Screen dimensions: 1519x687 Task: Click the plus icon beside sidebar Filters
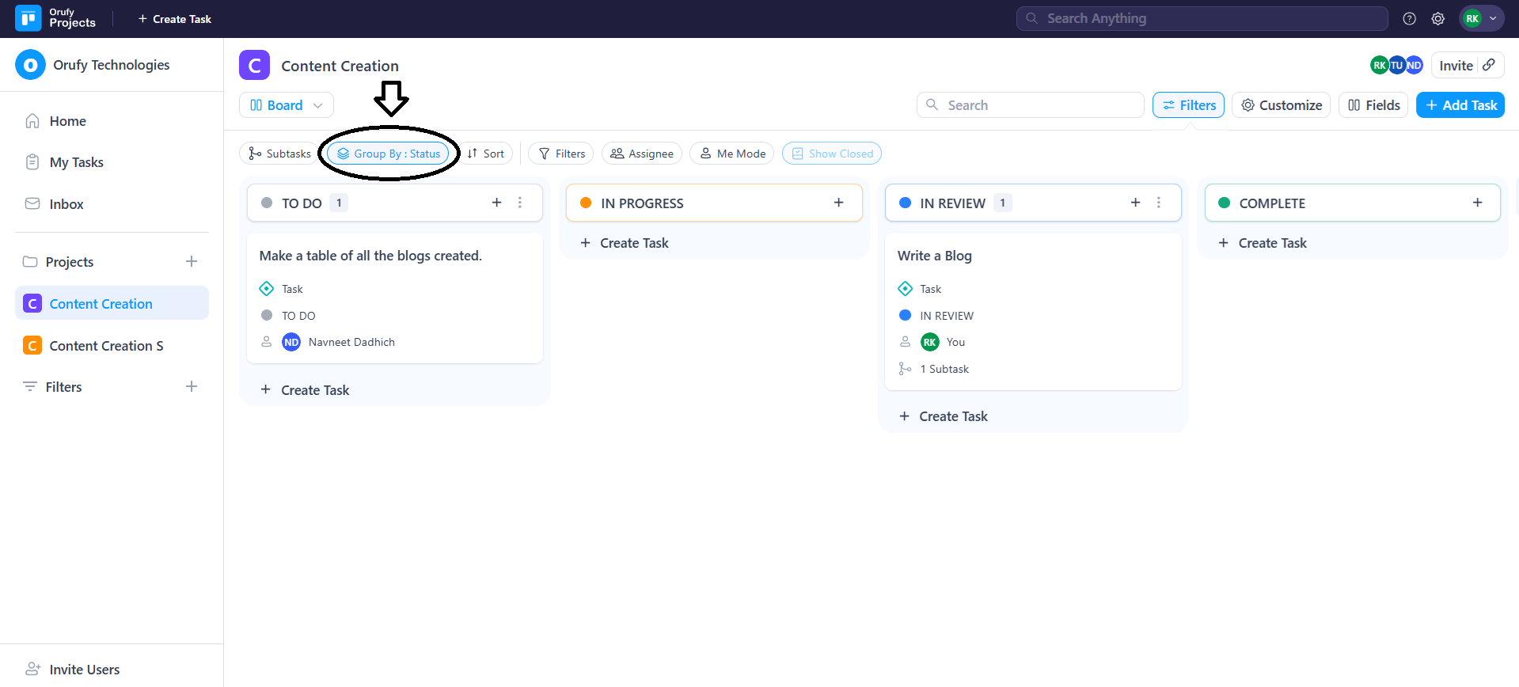[192, 386]
